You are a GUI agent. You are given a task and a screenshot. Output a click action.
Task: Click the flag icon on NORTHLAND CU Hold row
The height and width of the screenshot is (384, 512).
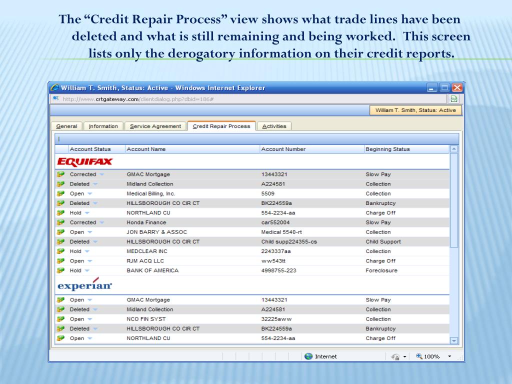click(60, 213)
